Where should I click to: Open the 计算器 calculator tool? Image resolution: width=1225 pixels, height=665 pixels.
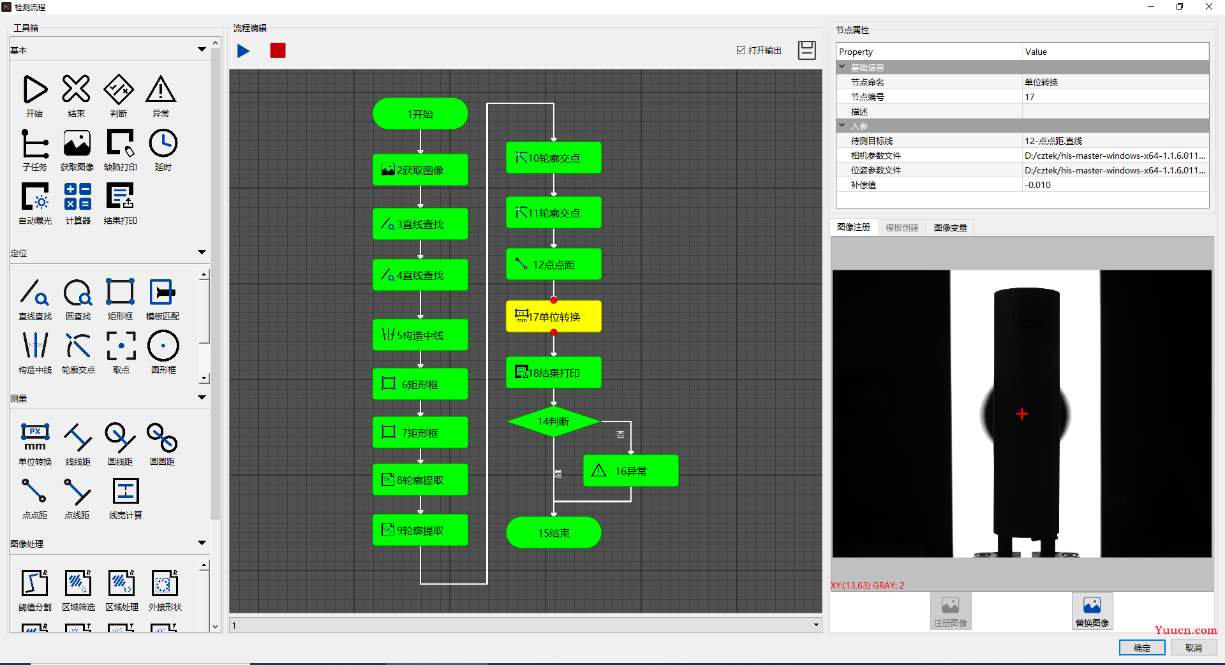click(78, 196)
